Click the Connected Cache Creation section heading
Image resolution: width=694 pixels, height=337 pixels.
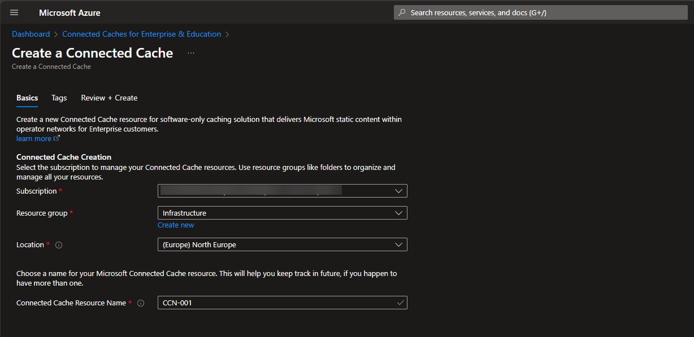(64, 157)
